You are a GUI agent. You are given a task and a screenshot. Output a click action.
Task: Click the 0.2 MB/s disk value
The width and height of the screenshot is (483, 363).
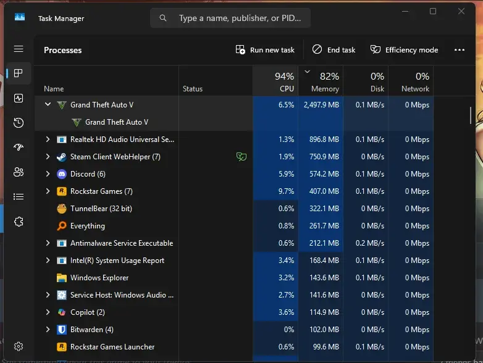[370, 243]
